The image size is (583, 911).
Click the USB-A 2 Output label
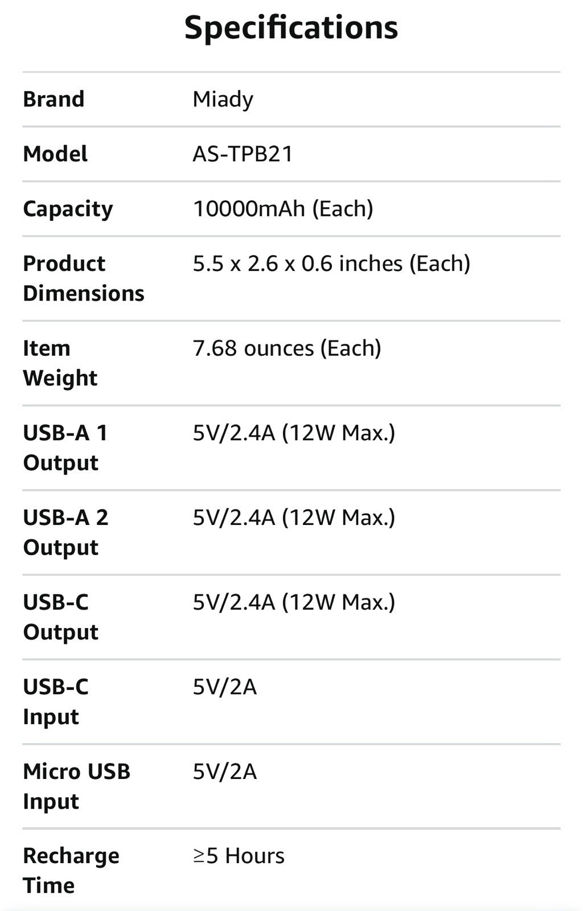coord(65,532)
